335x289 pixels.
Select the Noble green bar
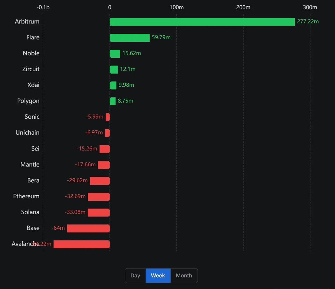point(115,54)
